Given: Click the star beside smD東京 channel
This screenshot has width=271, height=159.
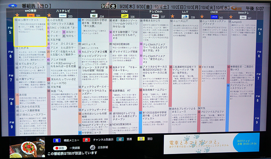Looking at the screenshot, I should pyautogui.click(x=17, y=15).
